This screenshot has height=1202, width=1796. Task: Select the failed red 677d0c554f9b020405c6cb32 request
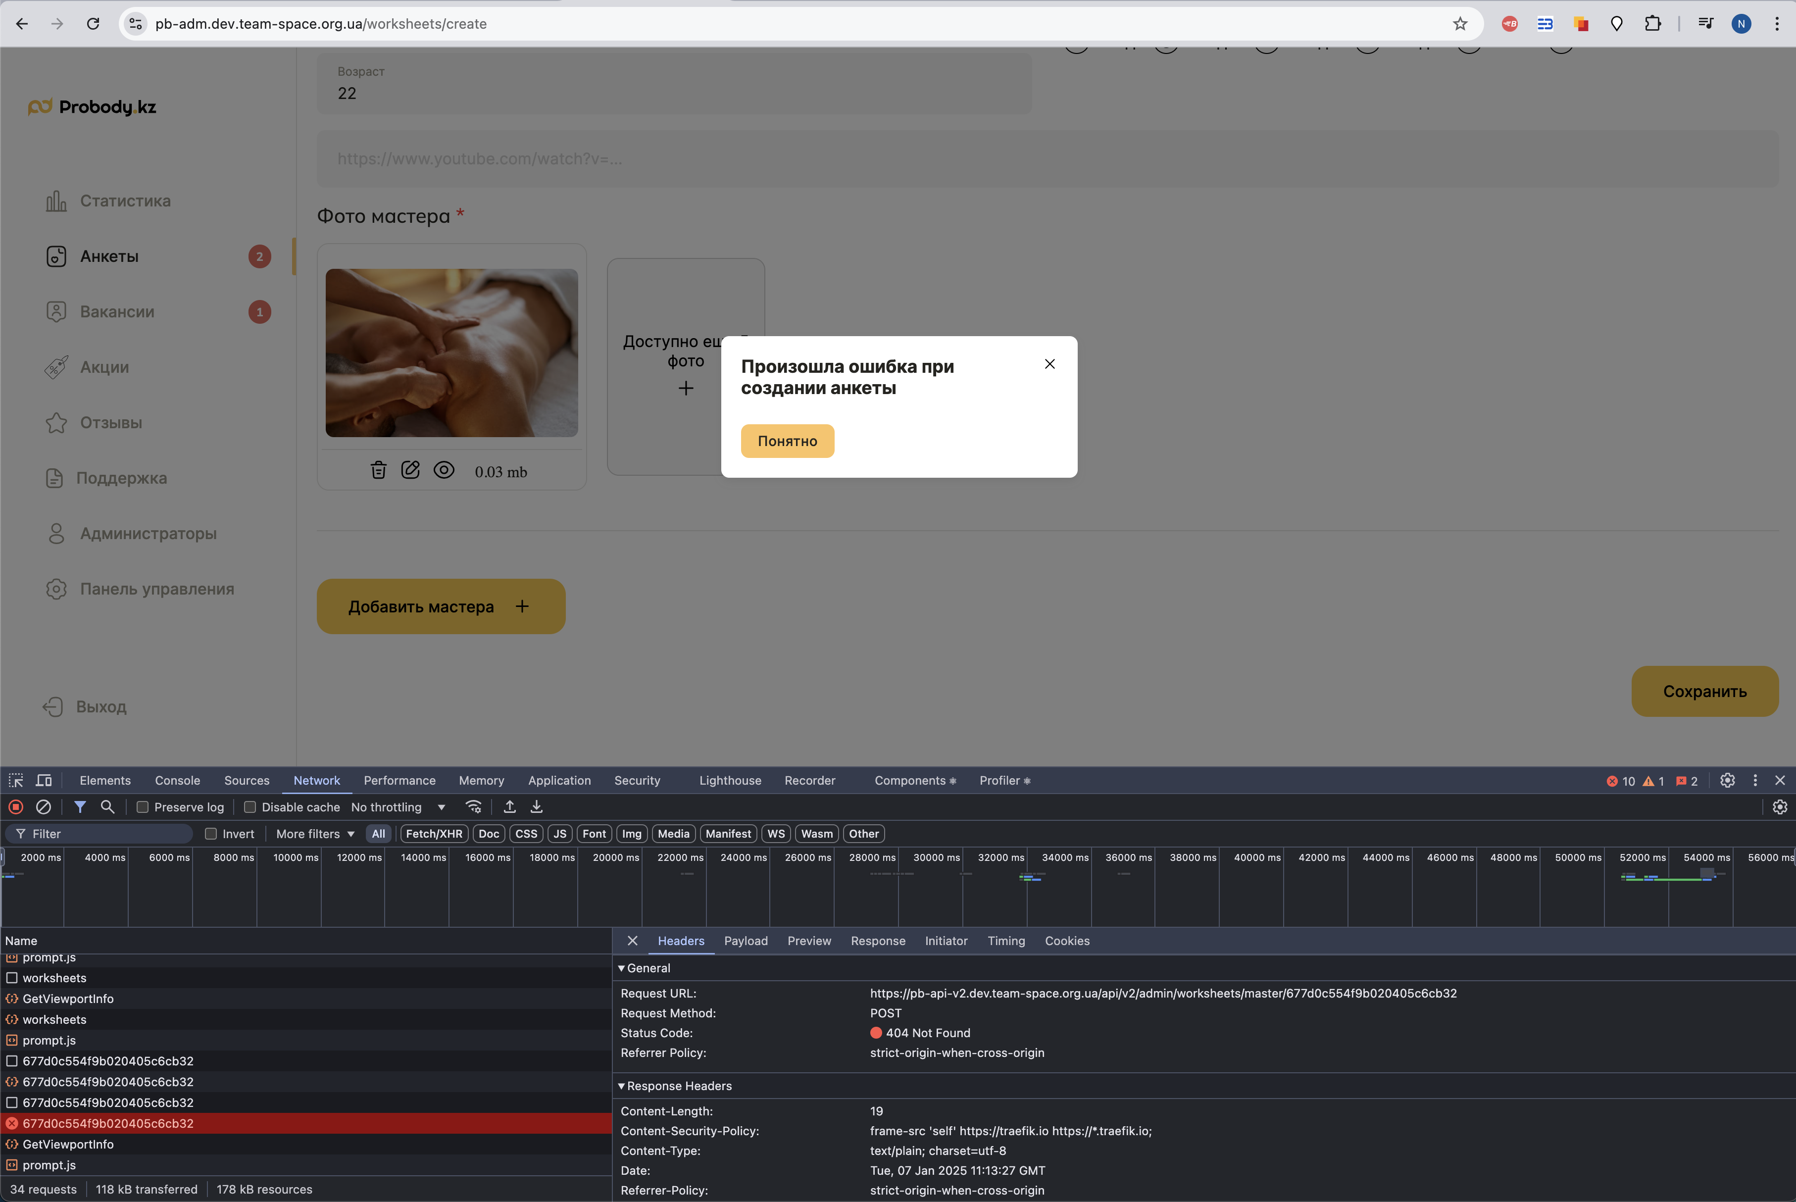click(108, 1123)
